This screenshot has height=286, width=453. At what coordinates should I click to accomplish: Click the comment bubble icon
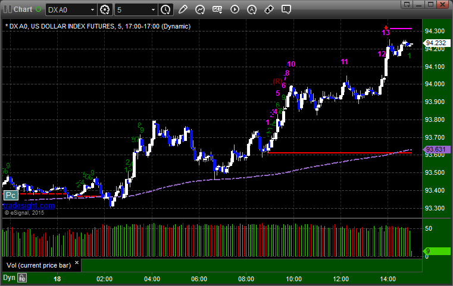click(x=286, y=10)
